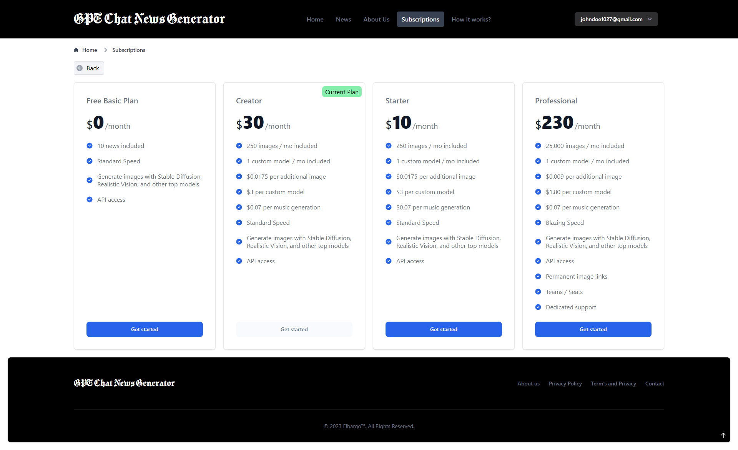Screen dimensions: 738x450
Task: Click the GPT Chat News Generator header logo
Action: (x=149, y=19)
